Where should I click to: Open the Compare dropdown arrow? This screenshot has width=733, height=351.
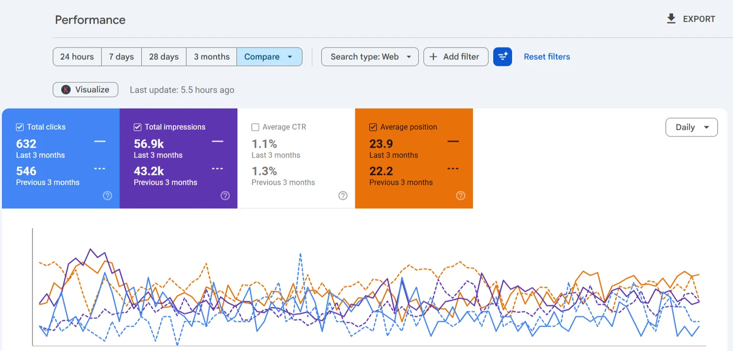(290, 57)
